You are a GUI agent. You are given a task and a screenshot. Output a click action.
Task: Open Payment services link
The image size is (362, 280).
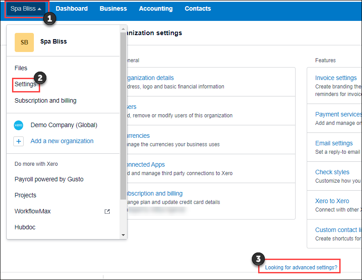[x=338, y=114]
